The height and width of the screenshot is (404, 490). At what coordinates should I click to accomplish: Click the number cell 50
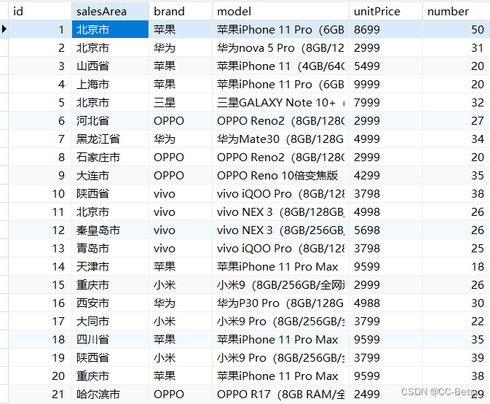click(457, 29)
